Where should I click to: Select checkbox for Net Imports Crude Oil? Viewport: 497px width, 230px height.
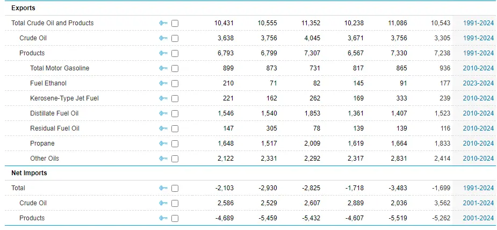pos(175,203)
